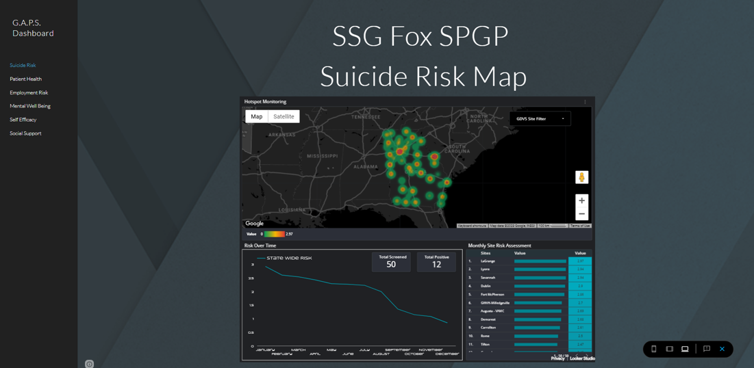
Task: Click the G.A.P.S. Dashboard title
Action: (33, 28)
